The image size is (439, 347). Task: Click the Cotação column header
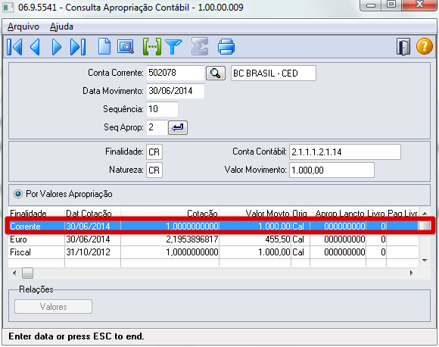pos(170,214)
